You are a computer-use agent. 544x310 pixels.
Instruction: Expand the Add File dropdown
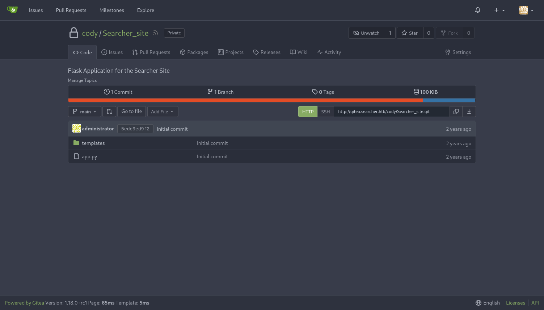[163, 112]
